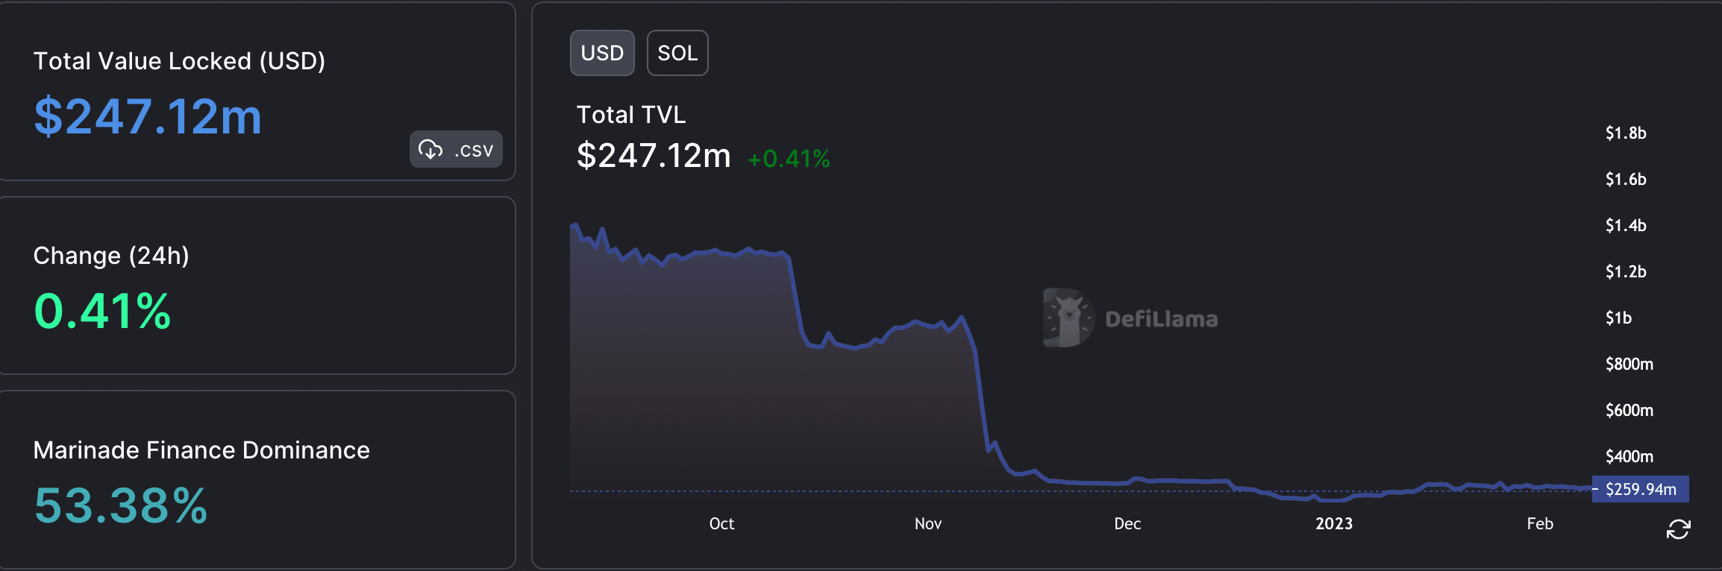
Task: Click the Dec label on time axis
Action: tap(1127, 524)
